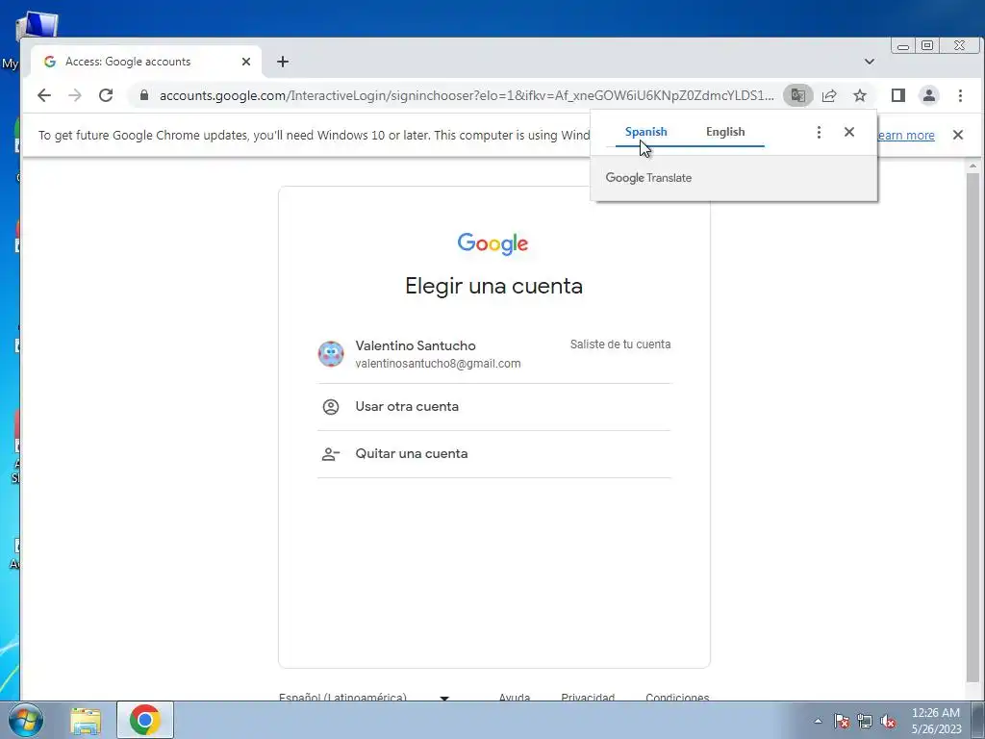Choose the Valentino Santucho account

click(494, 354)
